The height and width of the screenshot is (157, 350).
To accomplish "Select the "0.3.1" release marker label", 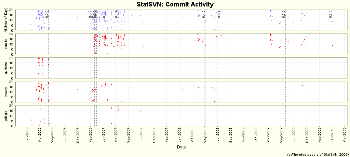I will [x=116, y=14].
